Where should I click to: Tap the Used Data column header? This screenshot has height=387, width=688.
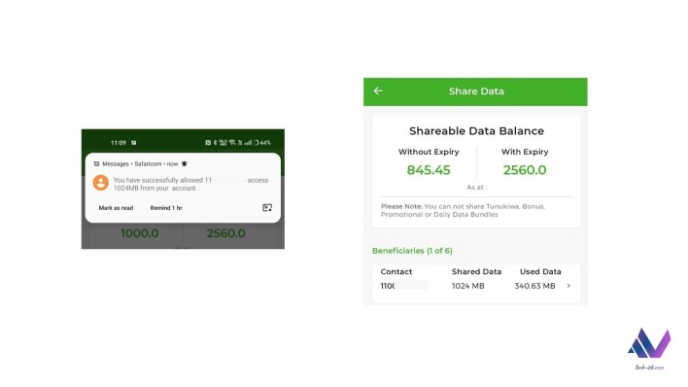click(x=540, y=271)
